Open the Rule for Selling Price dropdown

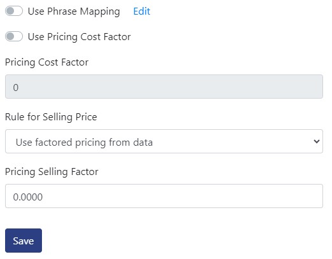[164, 141]
